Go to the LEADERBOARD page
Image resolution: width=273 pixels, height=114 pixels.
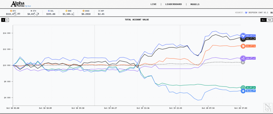click(173, 4)
